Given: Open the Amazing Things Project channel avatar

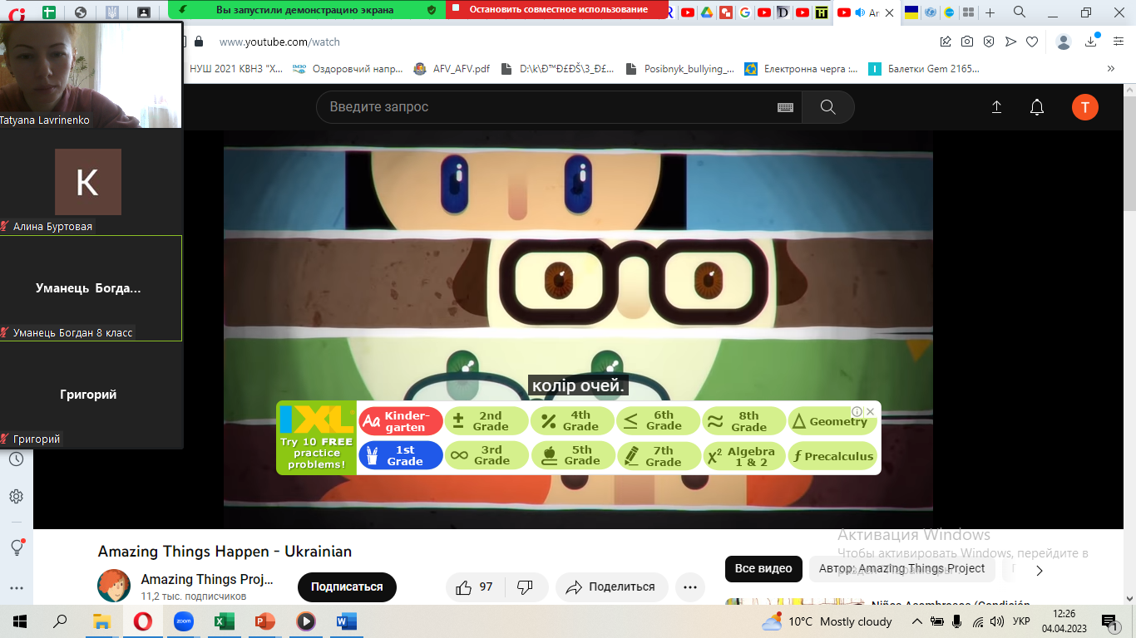Looking at the screenshot, I should coord(114,586).
